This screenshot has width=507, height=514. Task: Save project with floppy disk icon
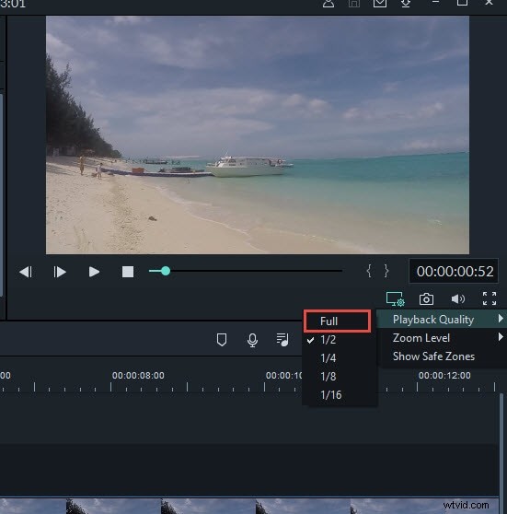354,4
